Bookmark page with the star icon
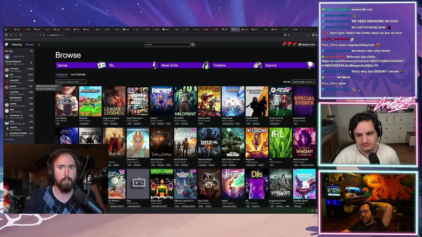 [289, 35]
